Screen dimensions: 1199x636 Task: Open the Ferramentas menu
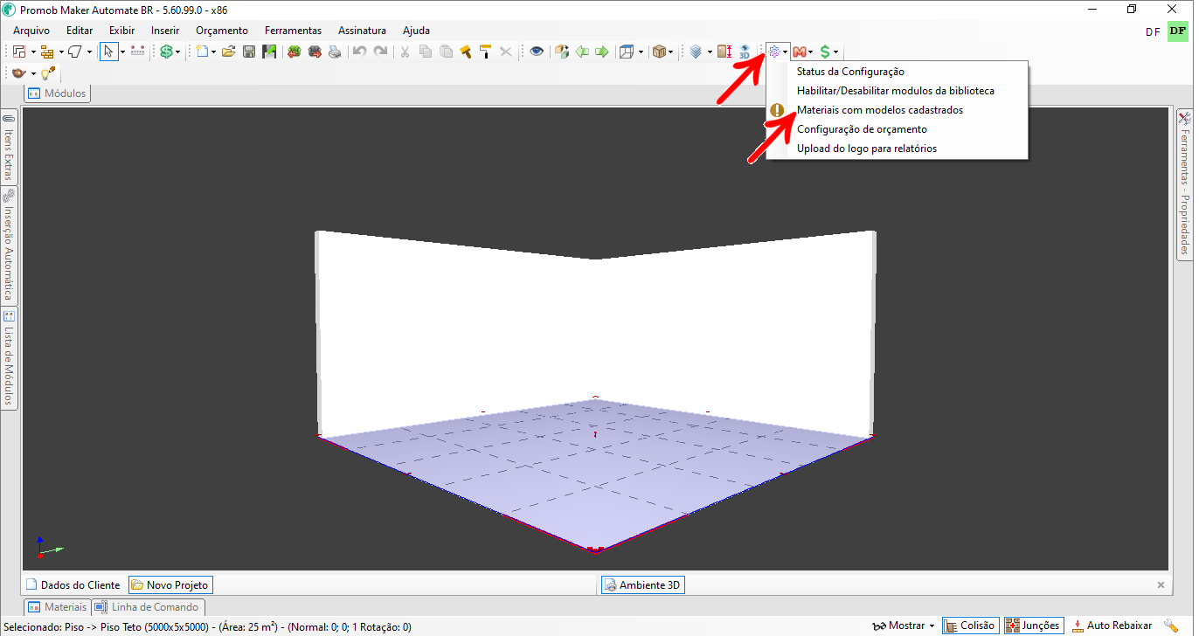(x=293, y=31)
